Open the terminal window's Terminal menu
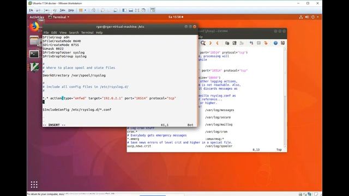Screen dimensions: 349x196 click(87, 33)
